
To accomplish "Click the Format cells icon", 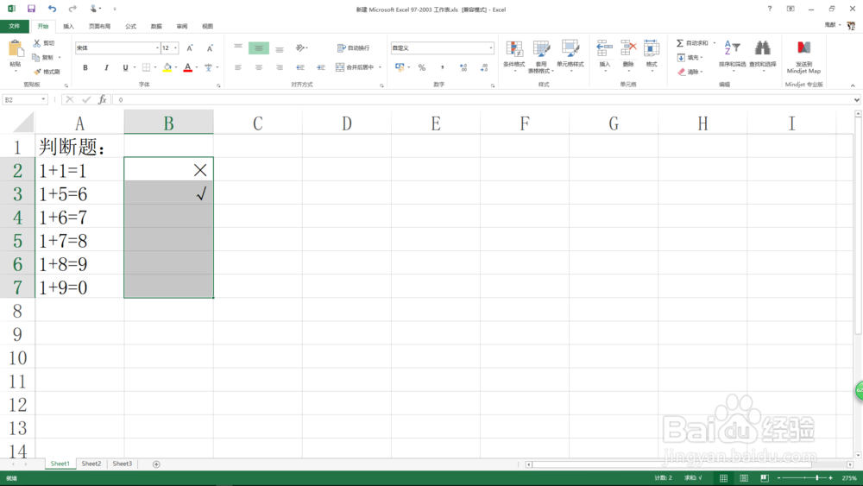I will click(x=652, y=48).
